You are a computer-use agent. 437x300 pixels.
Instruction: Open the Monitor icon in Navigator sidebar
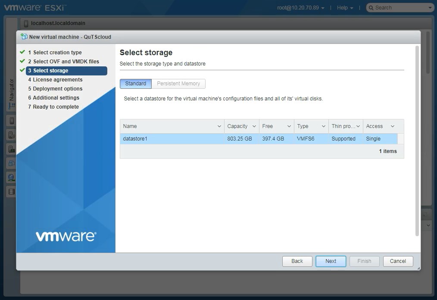click(12, 149)
